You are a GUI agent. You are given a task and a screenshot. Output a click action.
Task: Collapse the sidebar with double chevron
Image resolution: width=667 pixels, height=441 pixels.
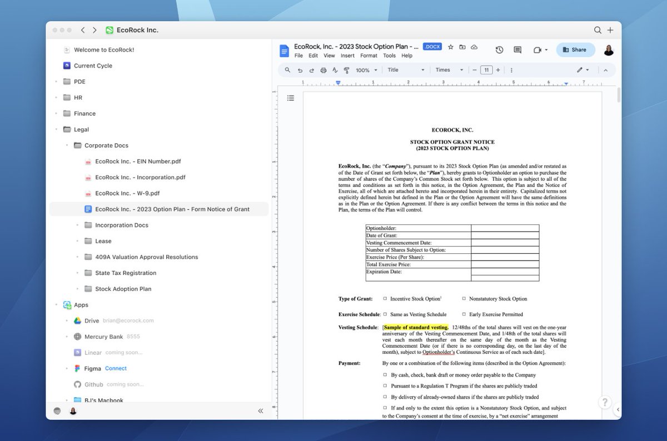[x=260, y=411]
